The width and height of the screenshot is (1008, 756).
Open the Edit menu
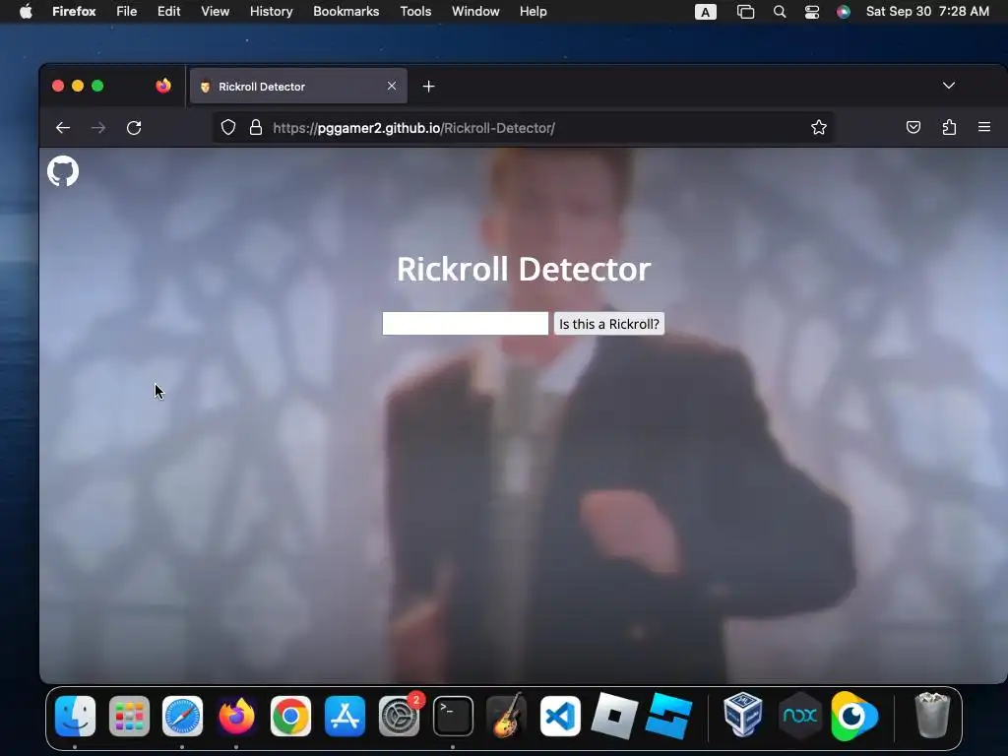pos(168,12)
